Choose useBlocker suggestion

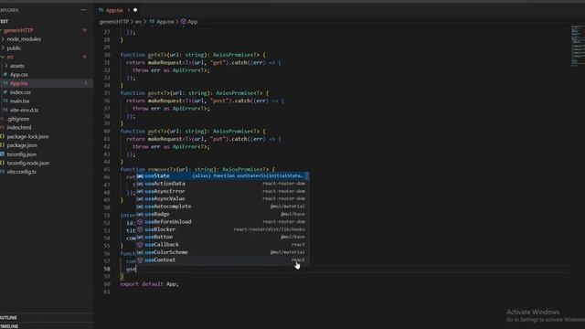(x=222, y=229)
